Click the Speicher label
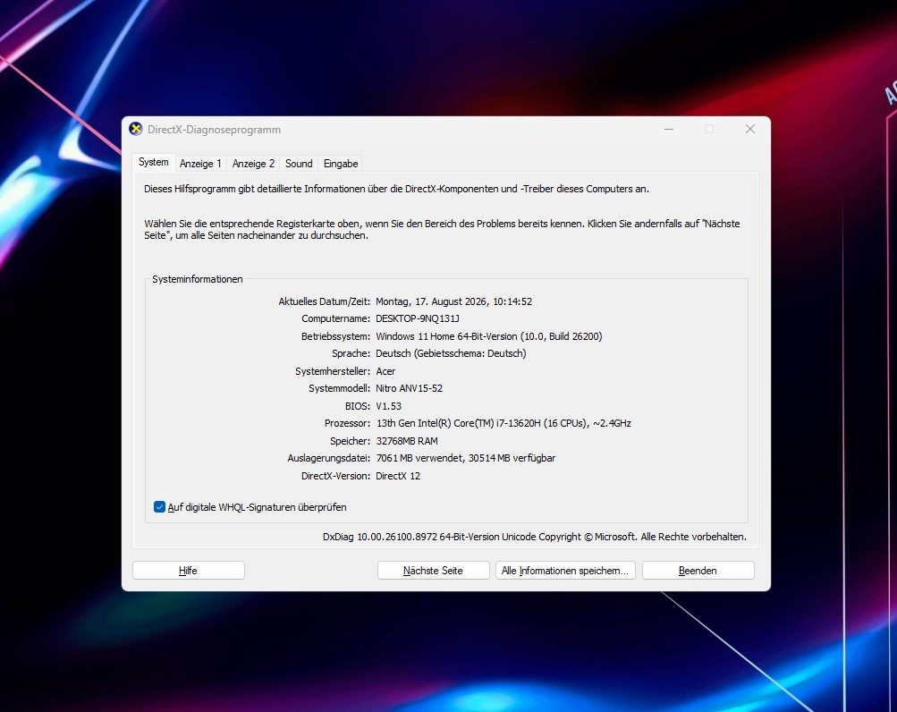897x712 pixels. [350, 441]
